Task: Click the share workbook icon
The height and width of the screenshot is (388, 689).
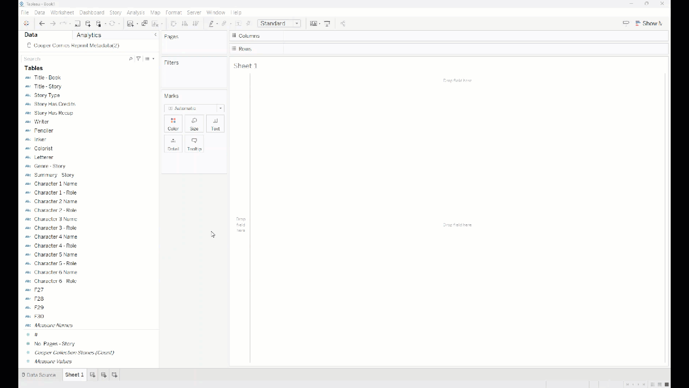Action: click(x=343, y=24)
